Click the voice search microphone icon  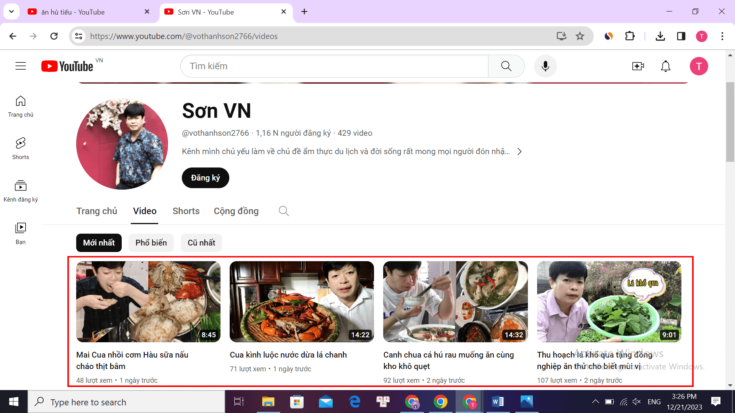pos(545,66)
